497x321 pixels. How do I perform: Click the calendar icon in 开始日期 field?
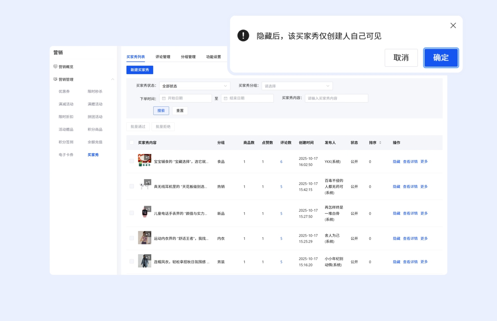(x=164, y=98)
